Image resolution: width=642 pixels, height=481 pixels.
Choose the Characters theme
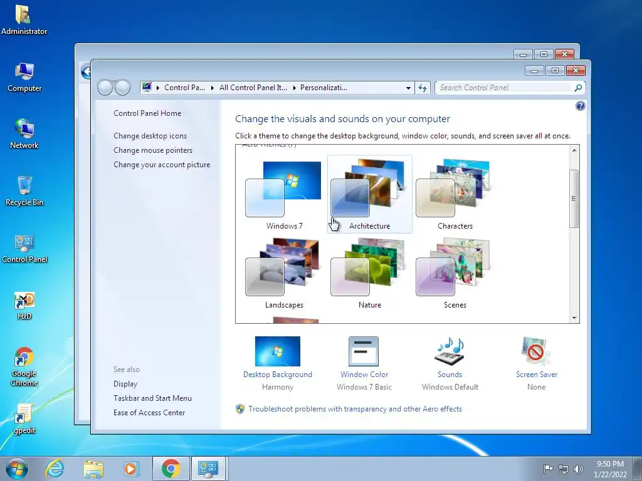(x=455, y=195)
